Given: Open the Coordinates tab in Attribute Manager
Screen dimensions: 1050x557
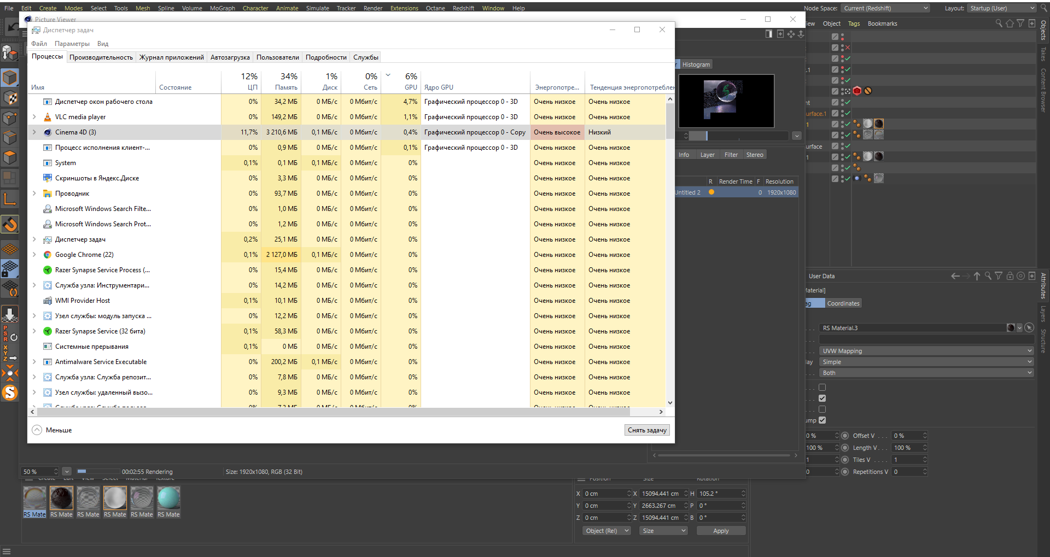Looking at the screenshot, I should (843, 303).
